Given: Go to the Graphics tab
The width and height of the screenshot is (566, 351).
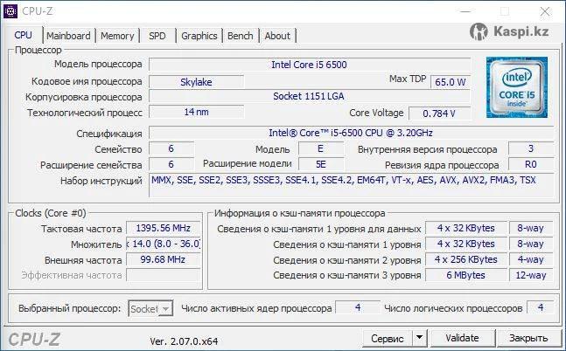Looking at the screenshot, I should [199, 36].
